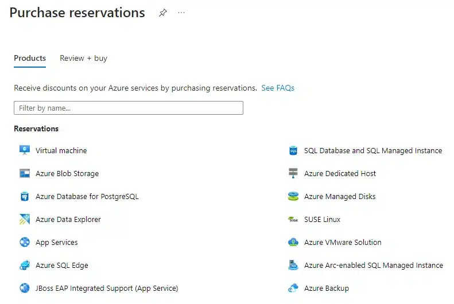Click the JBoss EAP Integrated Support icon
Viewport: 454px width, 304px height.
tap(25, 288)
